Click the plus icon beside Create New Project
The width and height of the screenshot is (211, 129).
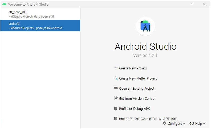click(116, 68)
